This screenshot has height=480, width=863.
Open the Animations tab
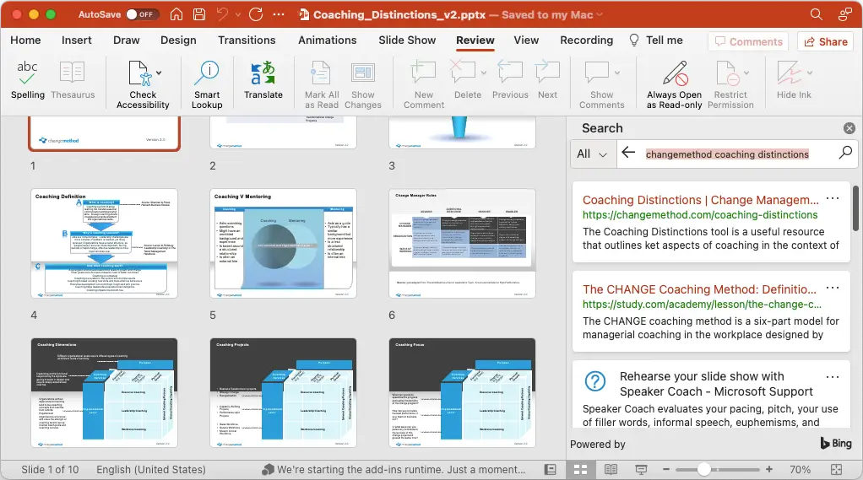328,40
